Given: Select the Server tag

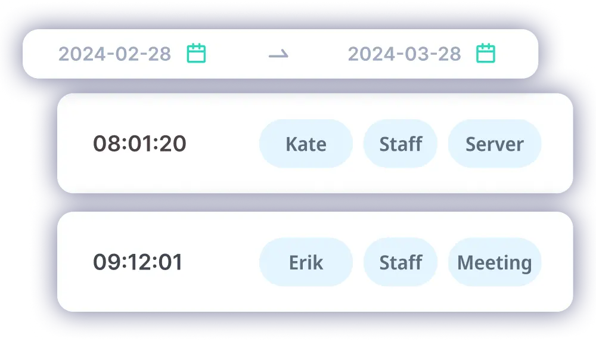Looking at the screenshot, I should point(494,144).
